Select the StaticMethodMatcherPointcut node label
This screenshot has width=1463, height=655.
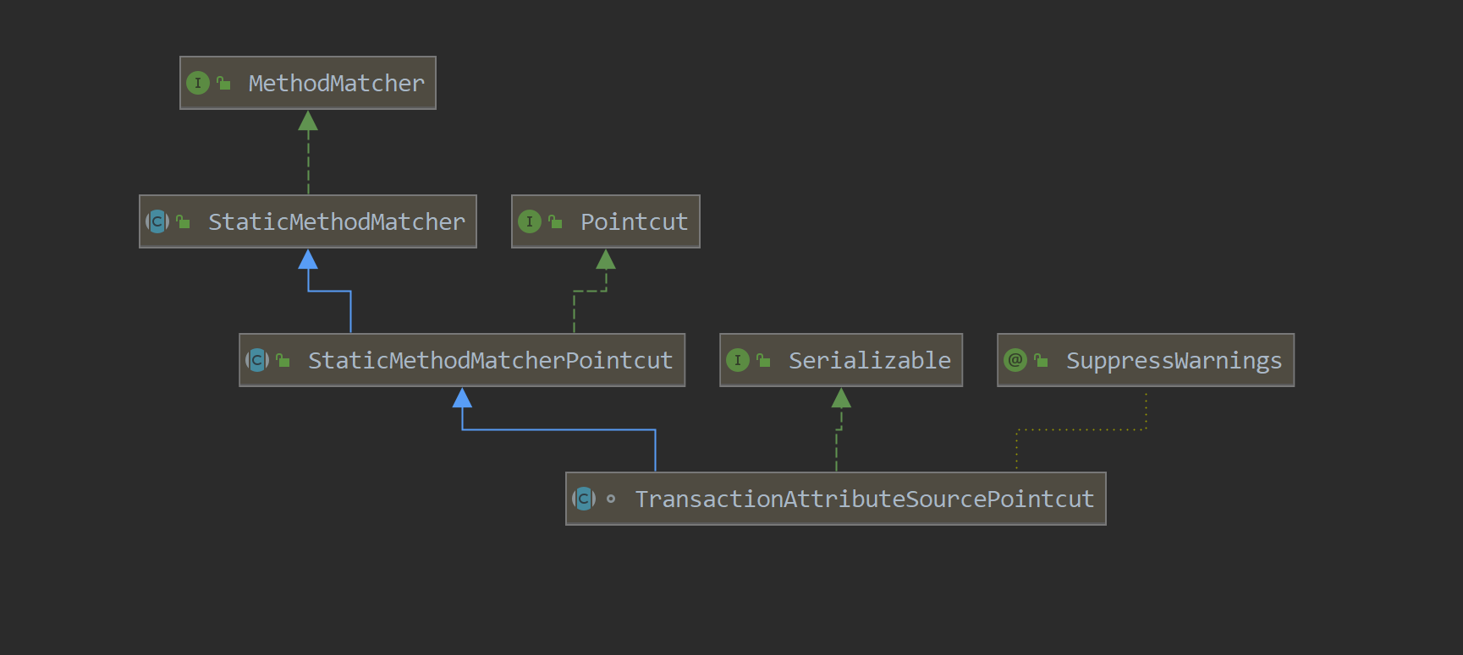click(490, 360)
